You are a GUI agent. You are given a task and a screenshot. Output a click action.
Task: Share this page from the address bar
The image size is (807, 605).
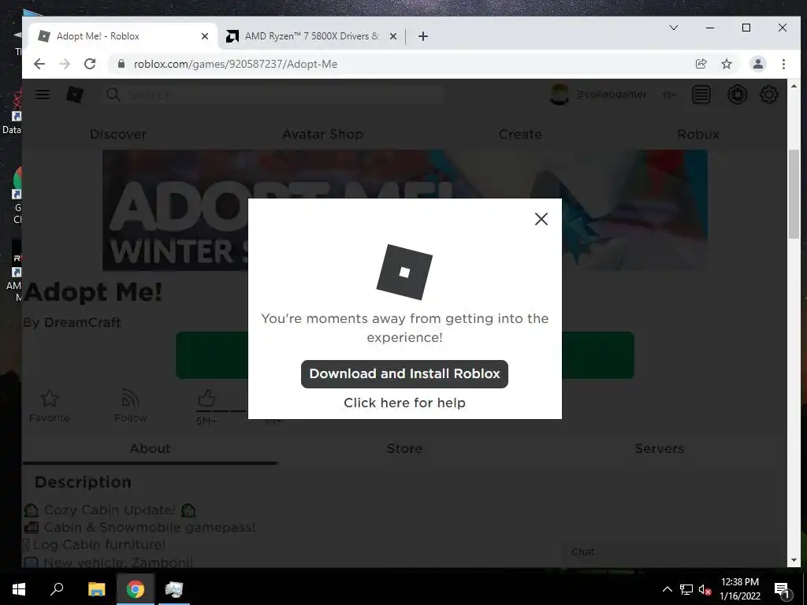[701, 64]
